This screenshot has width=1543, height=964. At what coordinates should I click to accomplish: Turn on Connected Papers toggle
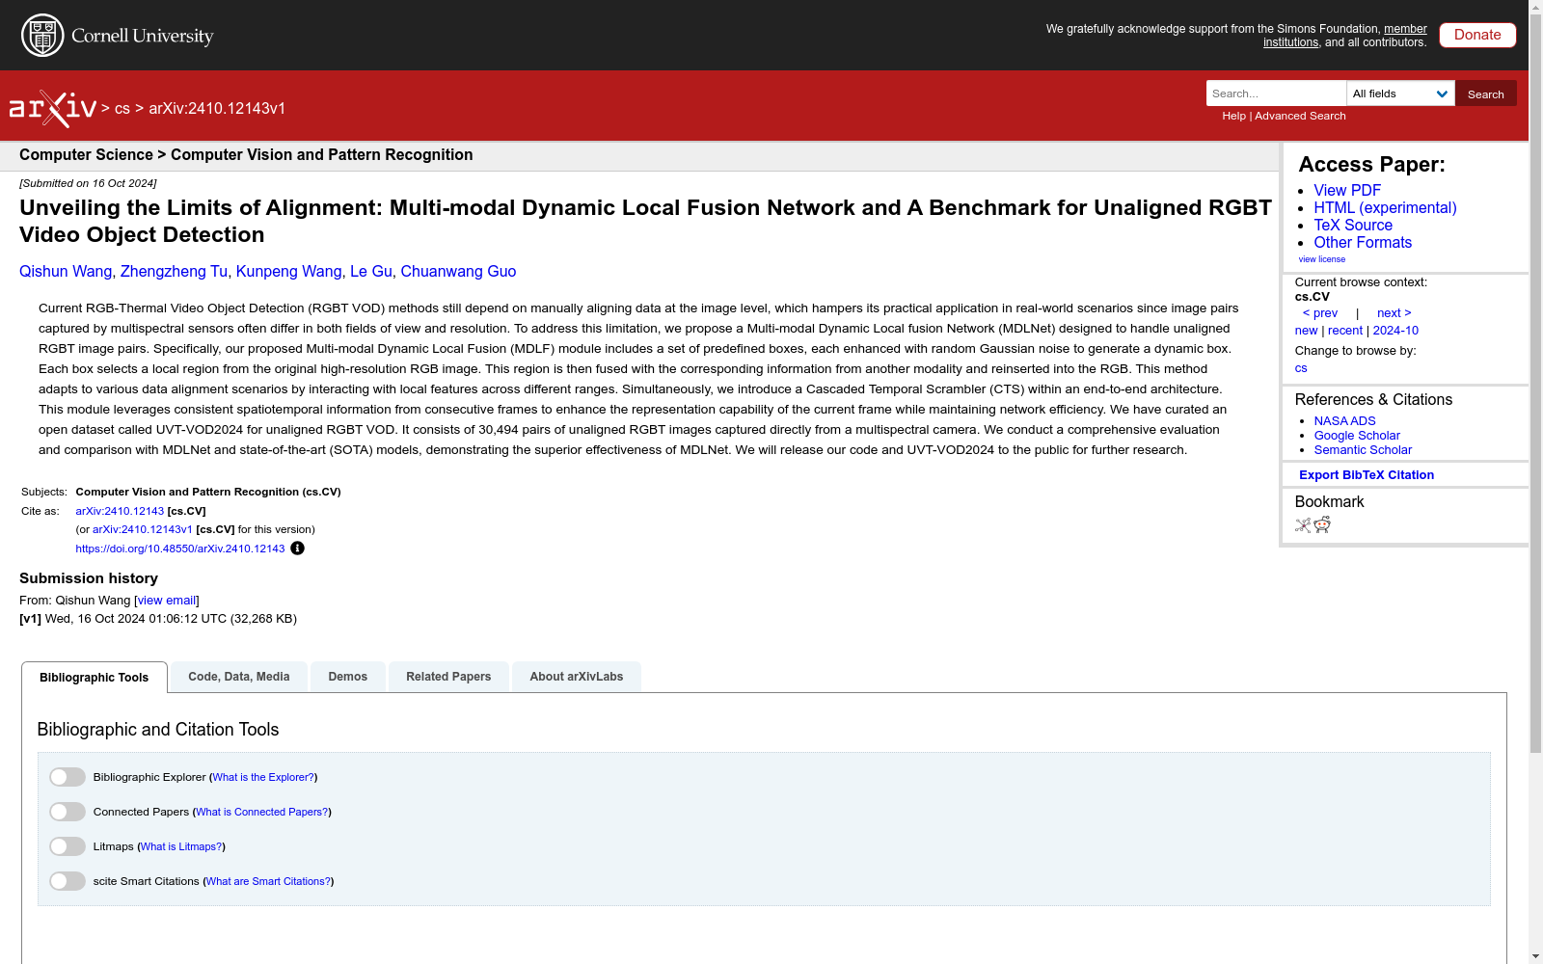coord(68,812)
